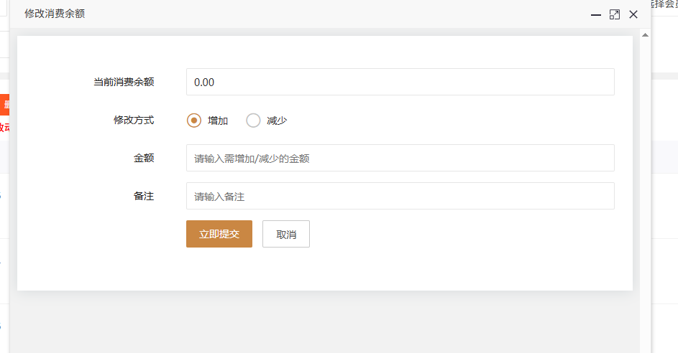
Task: Click the orange button behind the dialog's left edge
Action: coord(4,105)
